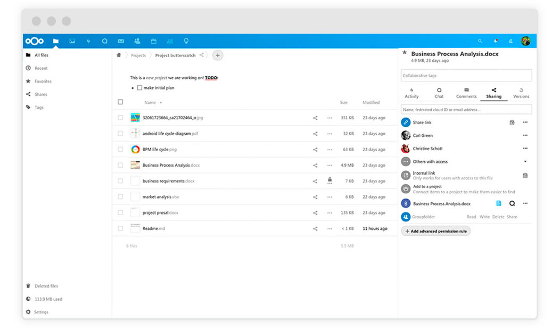Click the lock icon on business requirements.docx
This screenshot has height=329, width=560.
(330, 180)
